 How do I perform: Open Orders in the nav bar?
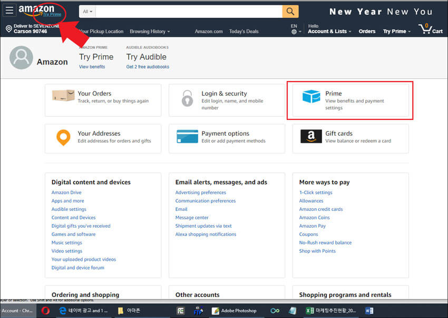point(367,32)
